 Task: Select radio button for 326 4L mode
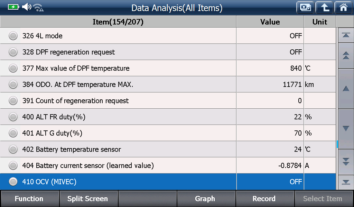tap(13, 36)
